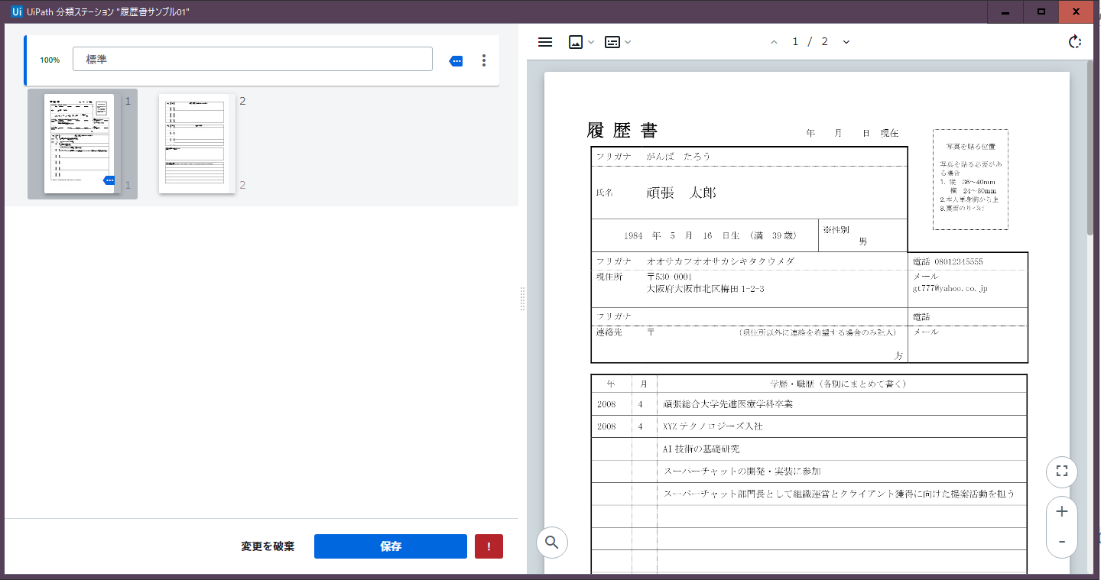Click the UiPath app icon in title bar

[16, 11]
